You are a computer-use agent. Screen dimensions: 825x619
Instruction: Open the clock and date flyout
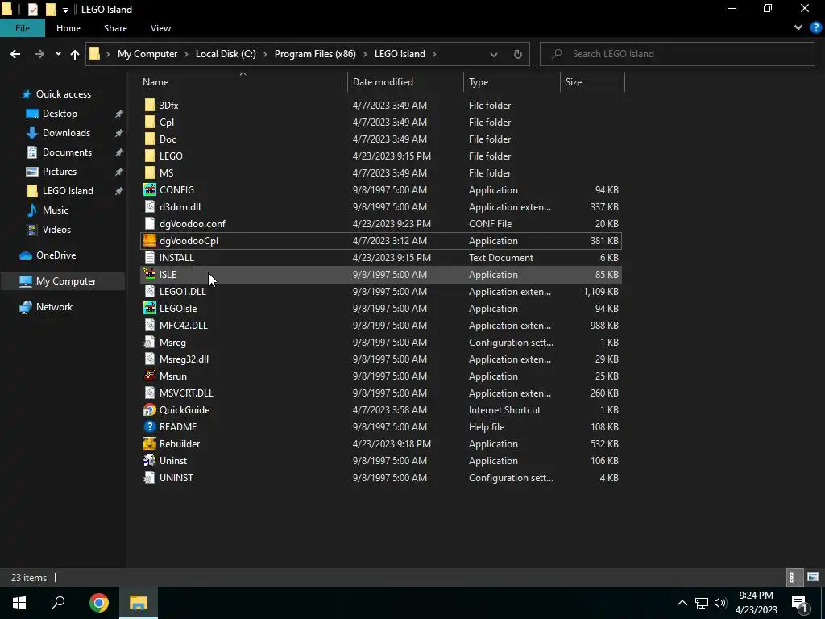click(x=756, y=603)
